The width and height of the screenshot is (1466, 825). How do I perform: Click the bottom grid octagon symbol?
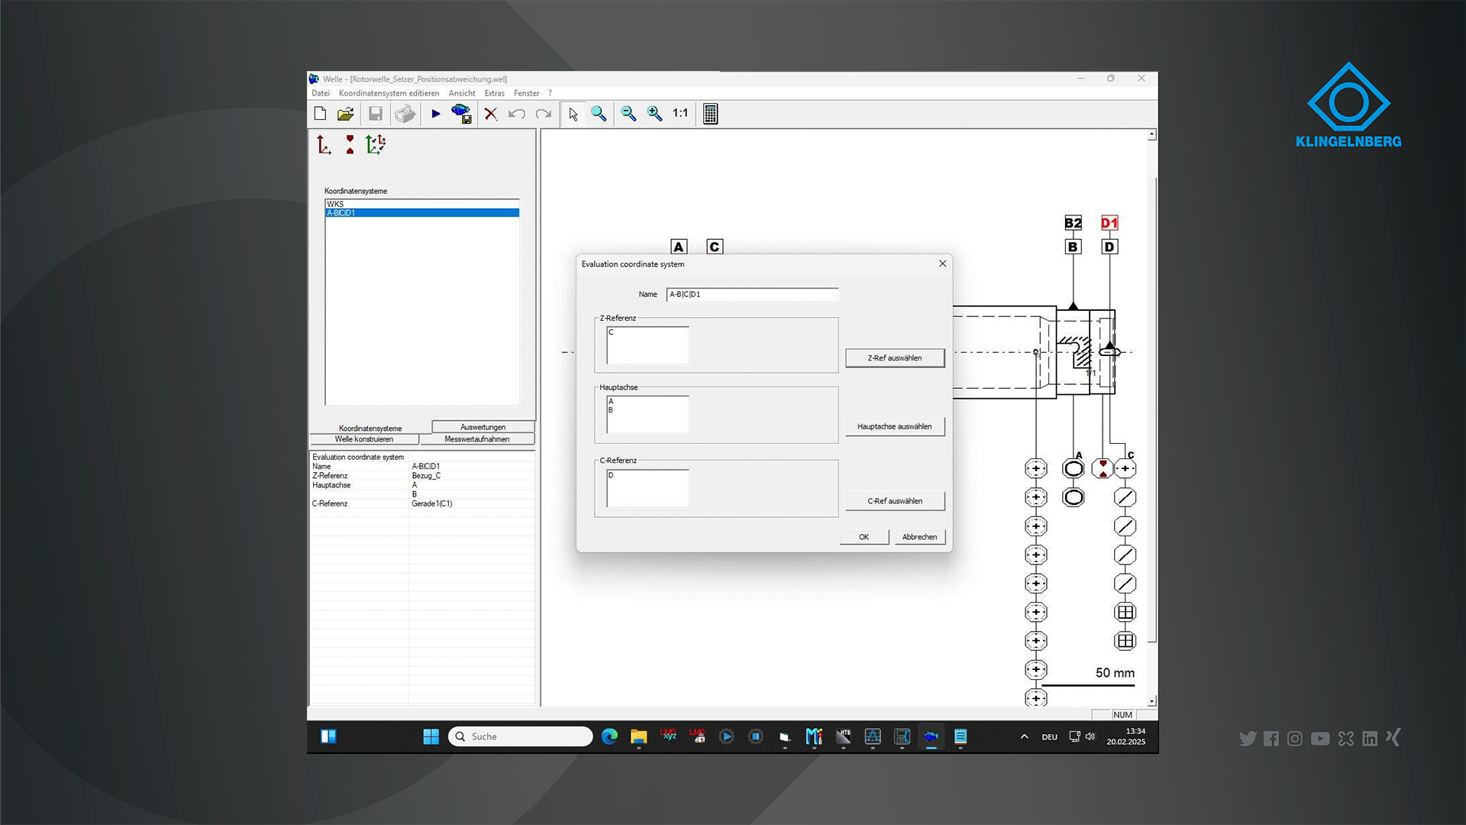(x=1125, y=641)
